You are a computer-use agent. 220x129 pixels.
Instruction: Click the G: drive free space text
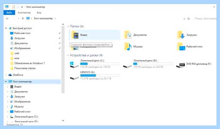96,79
